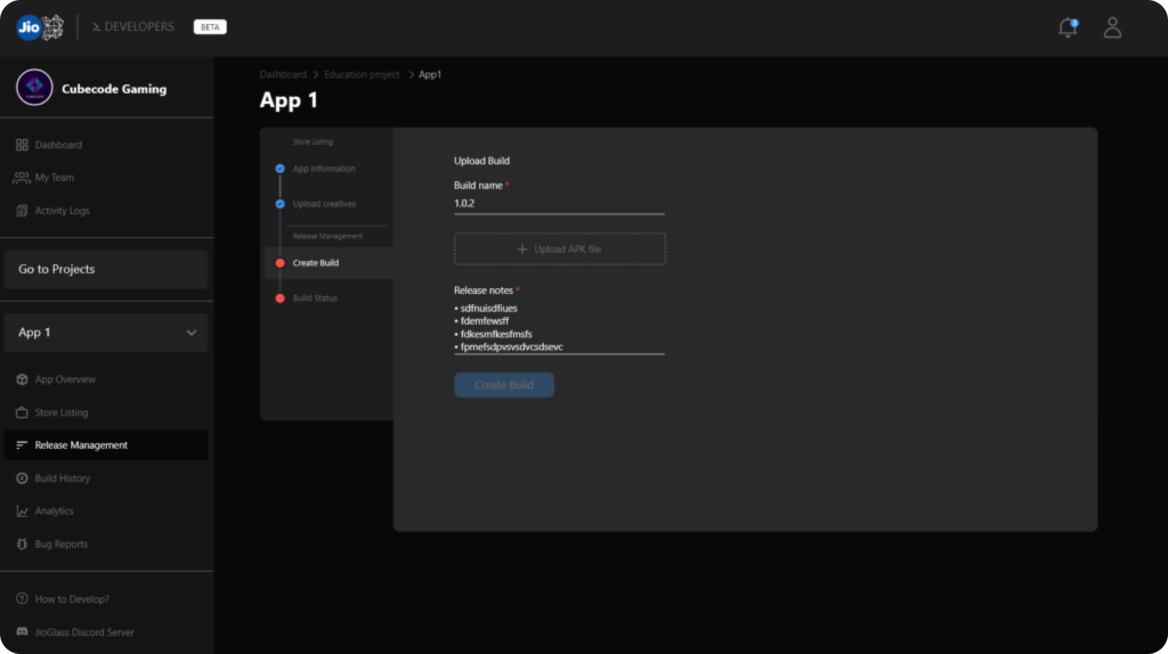Click App Overview cube icon
1168x654 pixels.
(22, 379)
